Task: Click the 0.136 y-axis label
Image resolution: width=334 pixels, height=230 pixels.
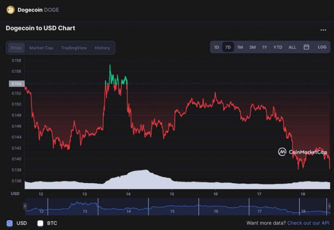Action: pos(16,181)
